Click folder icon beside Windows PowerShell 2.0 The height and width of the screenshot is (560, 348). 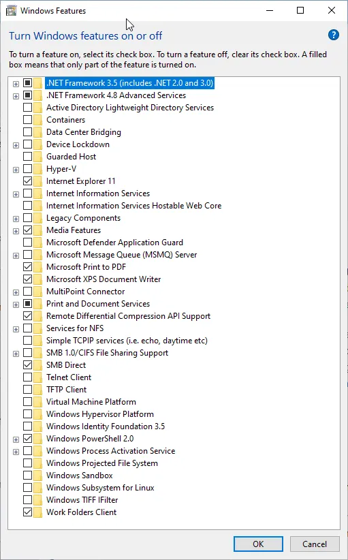(x=38, y=439)
